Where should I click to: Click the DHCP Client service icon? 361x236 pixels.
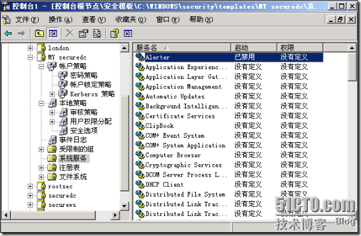click(140, 184)
